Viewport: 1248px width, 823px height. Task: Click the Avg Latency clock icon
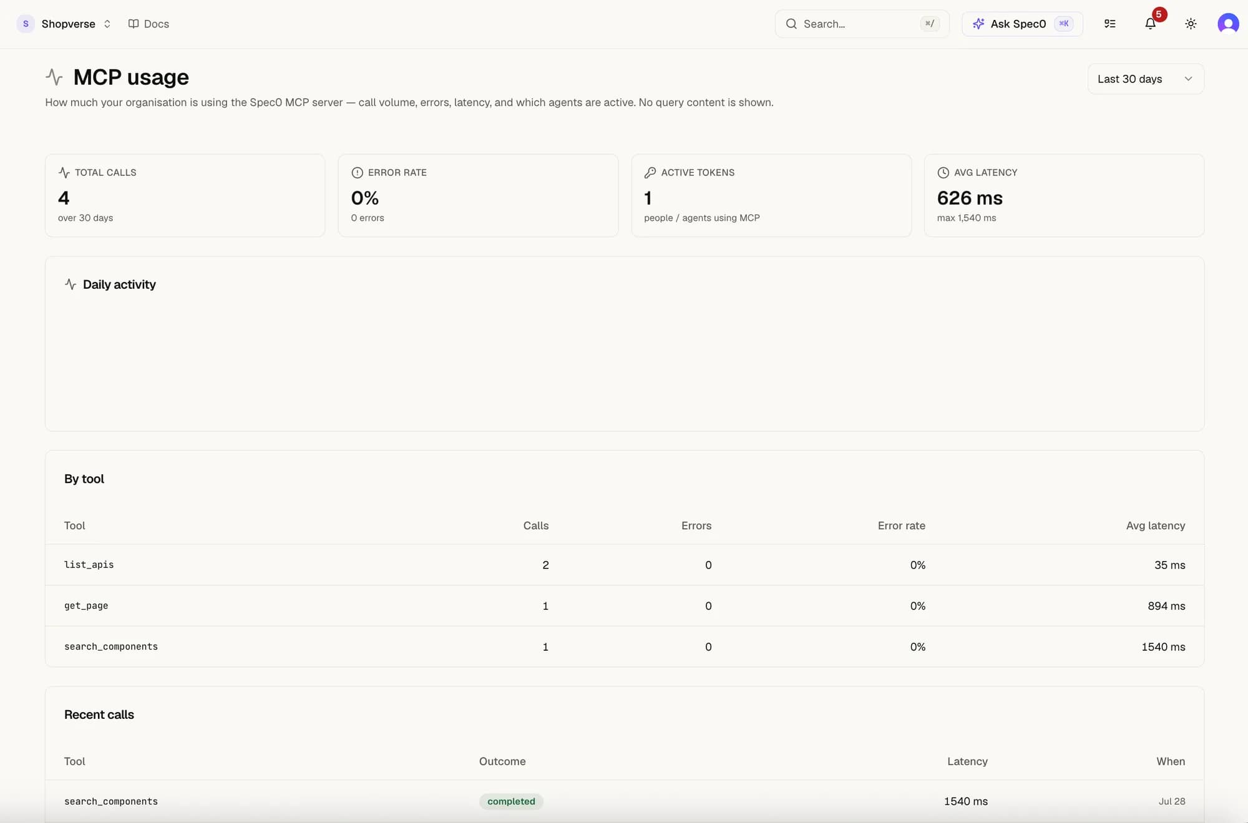(943, 172)
